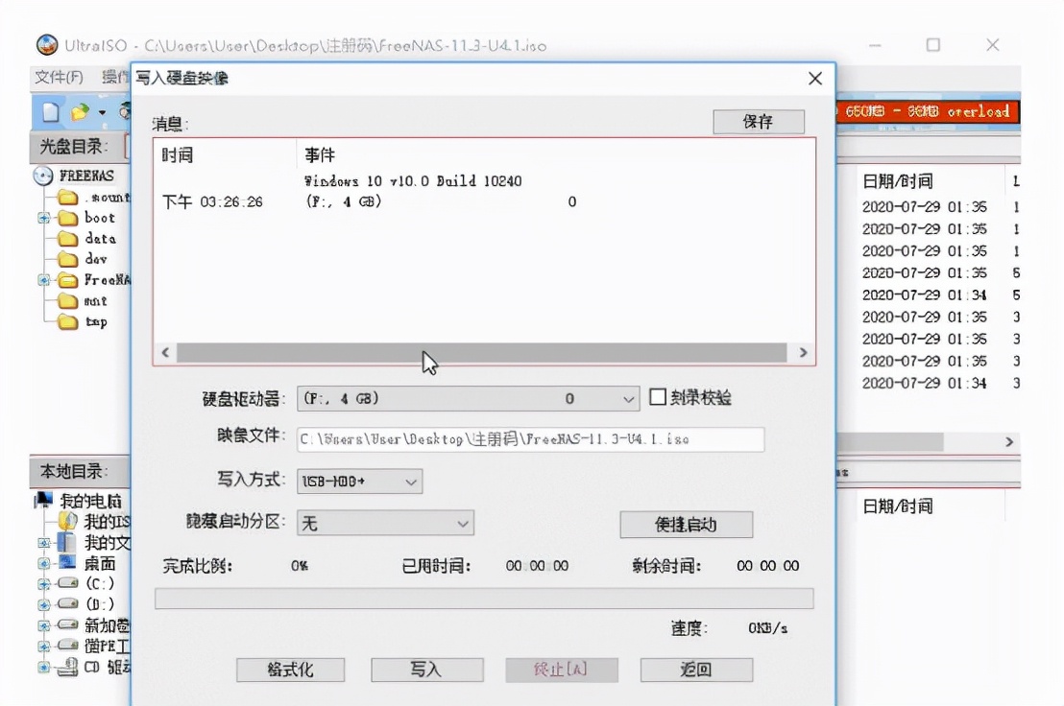Click the 日期/时间 header in lower file list

tap(898, 506)
